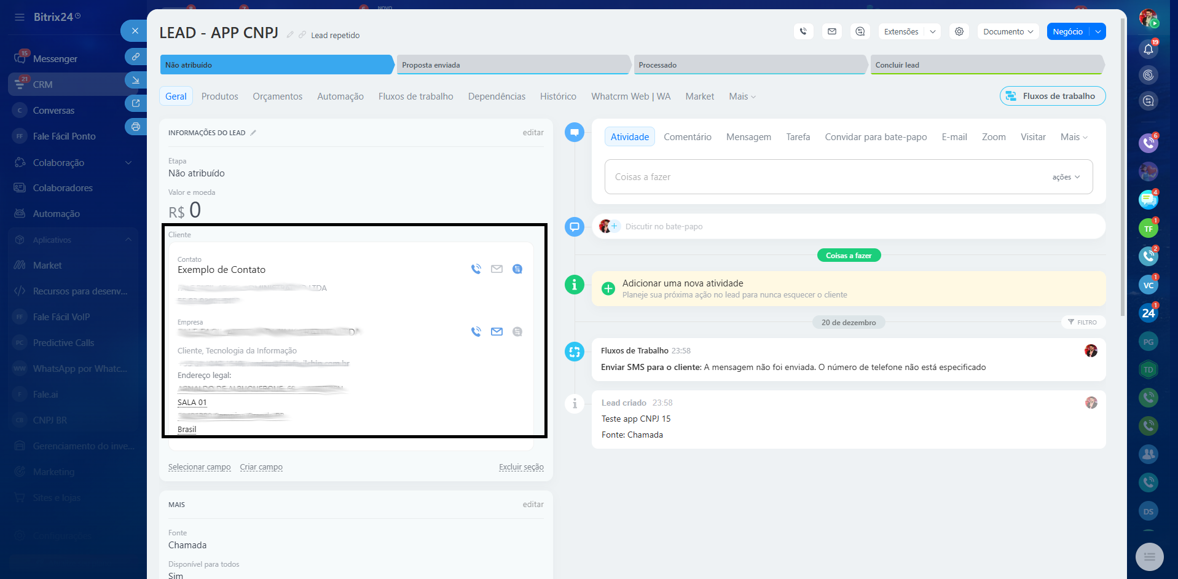Open the Extensões dropdown arrow
Image resolution: width=1178 pixels, height=579 pixels.
point(932,31)
